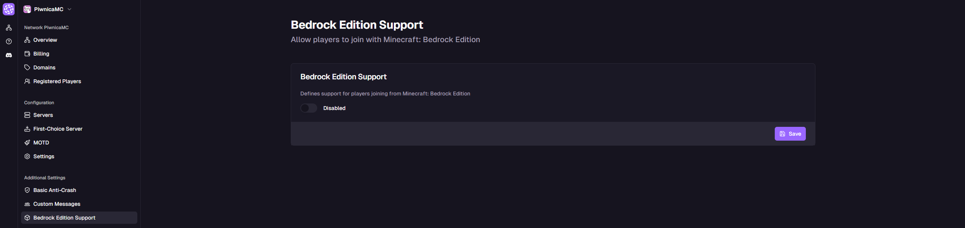
Task: Click the floppy disk icon inside the Save button
Action: tap(782, 133)
